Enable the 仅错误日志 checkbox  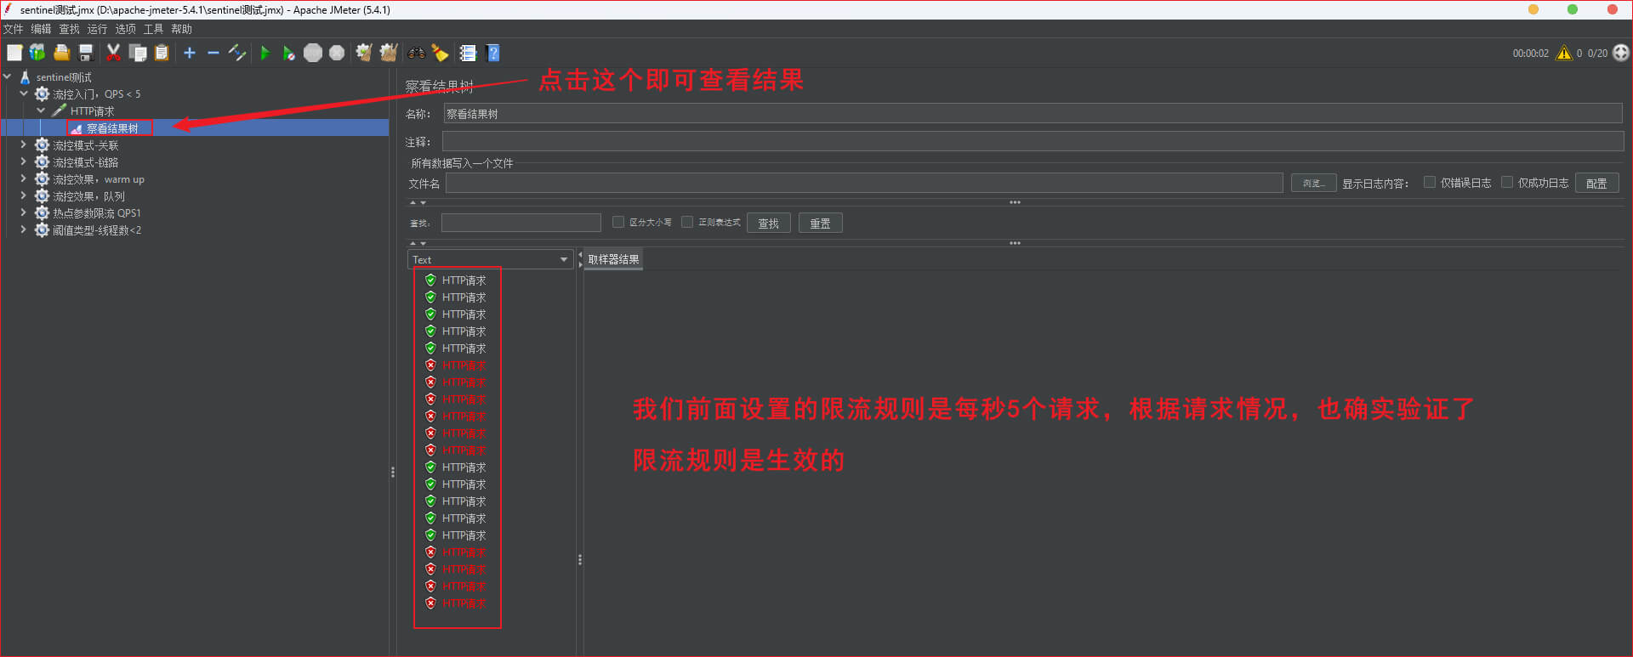point(1430,182)
